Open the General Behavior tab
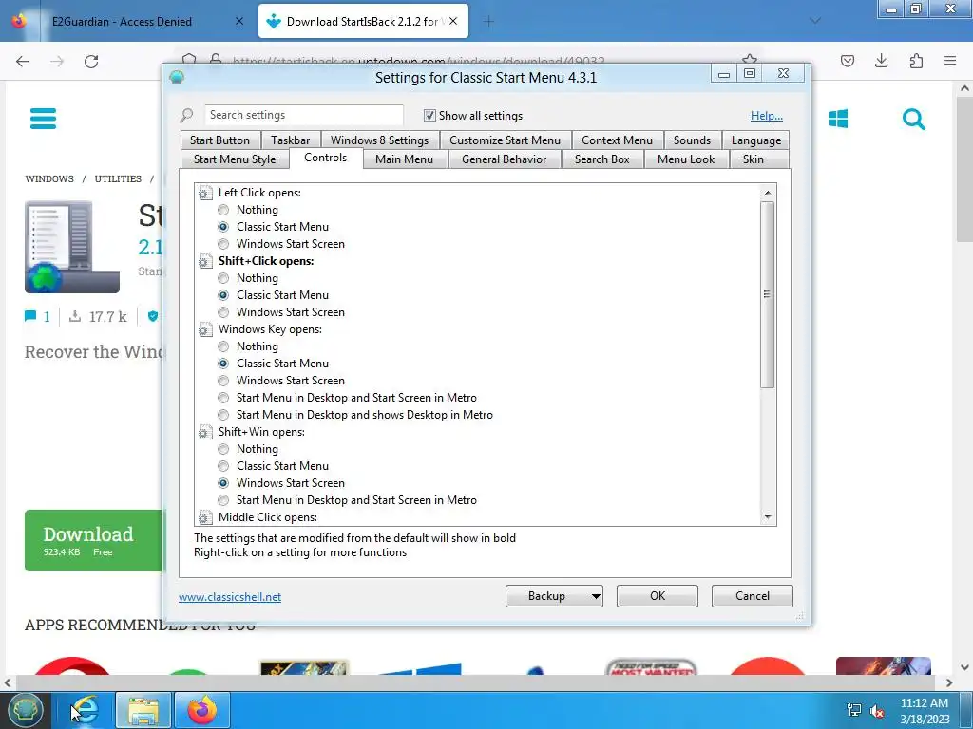Screen dimensions: 973x729 pyautogui.click(x=504, y=159)
